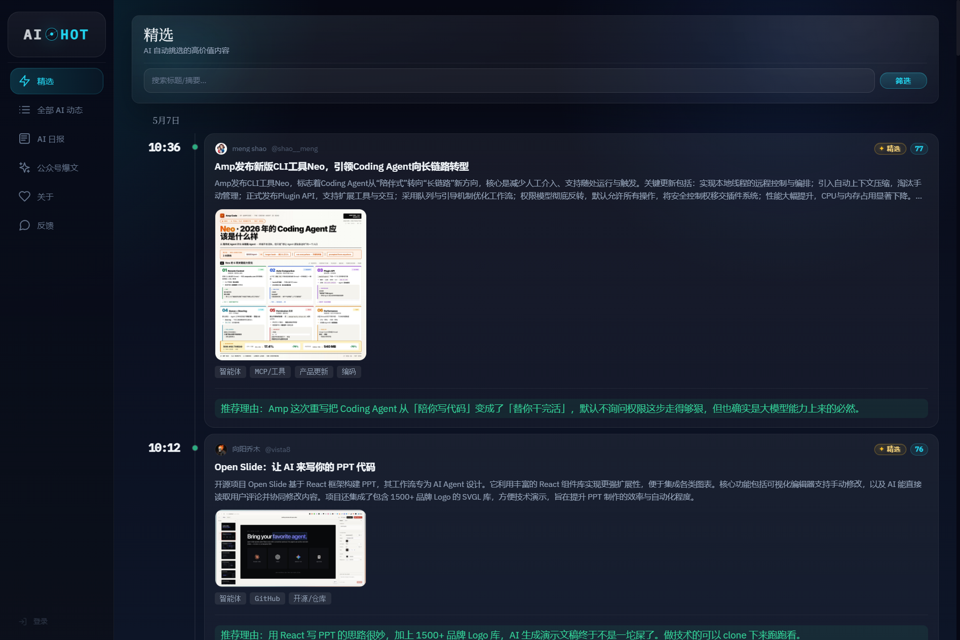Click the 向阳乔木 author name
Screen dimensions: 960x640
pyautogui.click(x=246, y=449)
